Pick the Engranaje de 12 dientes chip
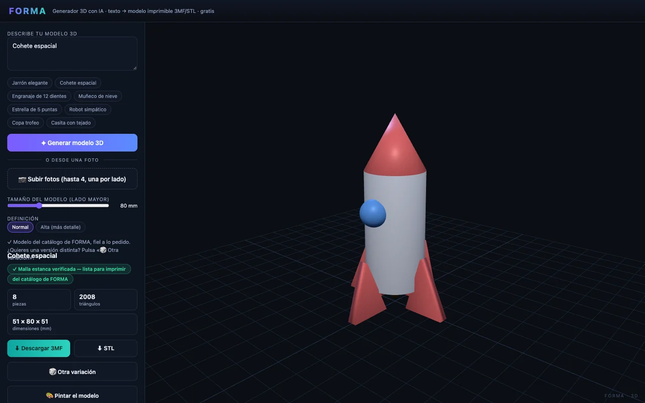The height and width of the screenshot is (403, 645). click(x=39, y=96)
